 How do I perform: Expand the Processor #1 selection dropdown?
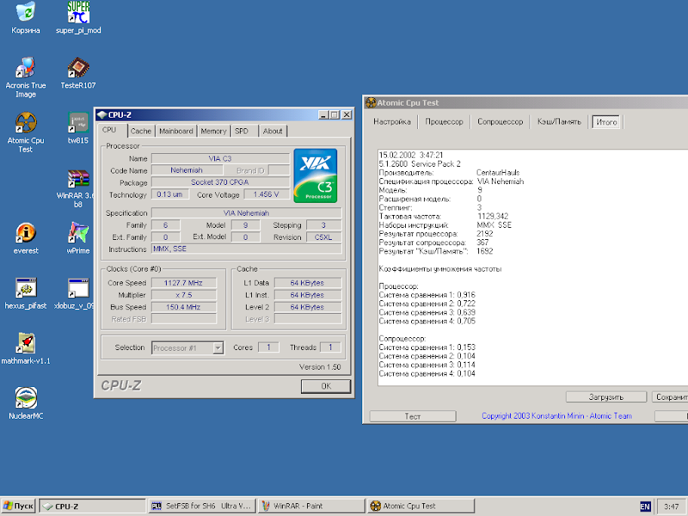point(218,348)
